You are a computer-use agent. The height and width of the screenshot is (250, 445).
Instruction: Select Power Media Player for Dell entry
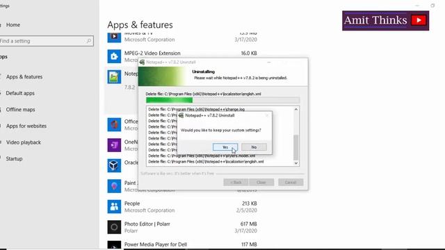tap(156, 244)
